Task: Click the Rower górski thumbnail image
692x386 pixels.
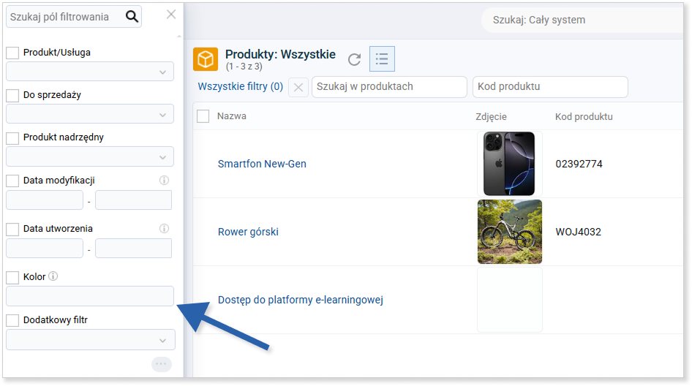Action: tap(510, 232)
